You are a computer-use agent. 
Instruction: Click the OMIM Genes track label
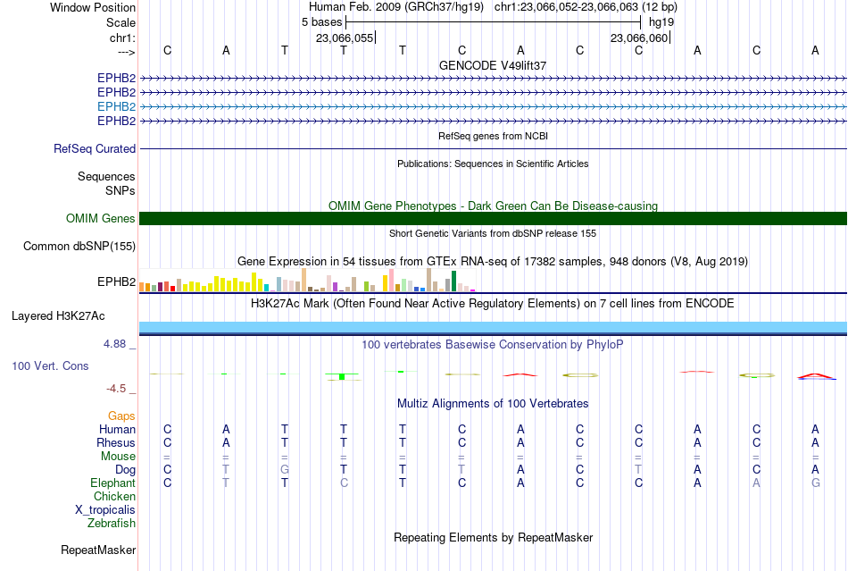(101, 219)
